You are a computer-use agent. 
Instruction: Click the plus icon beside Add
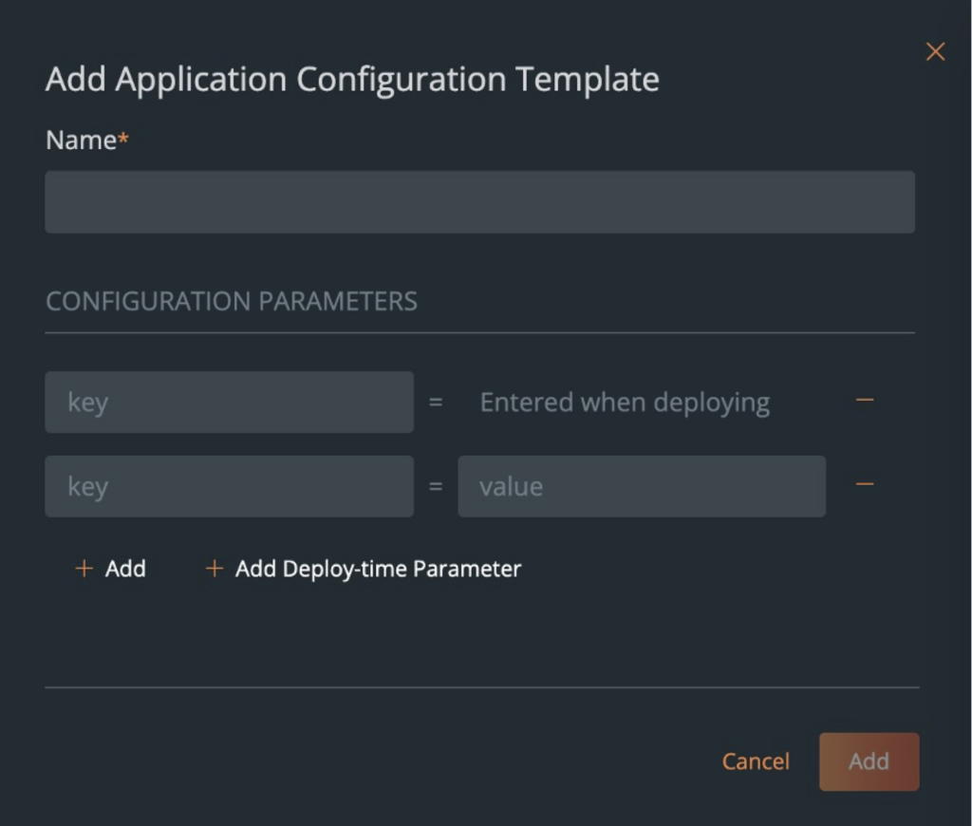(84, 568)
